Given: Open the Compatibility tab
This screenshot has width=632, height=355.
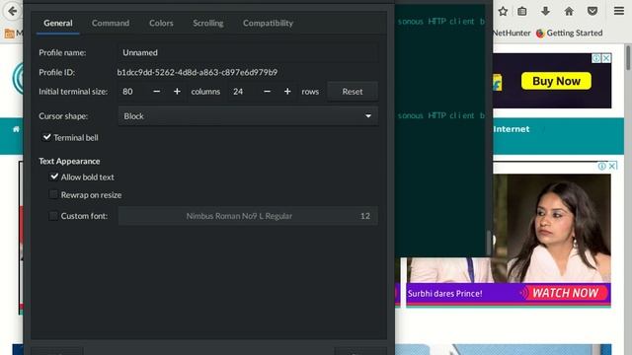Looking at the screenshot, I should point(268,23).
